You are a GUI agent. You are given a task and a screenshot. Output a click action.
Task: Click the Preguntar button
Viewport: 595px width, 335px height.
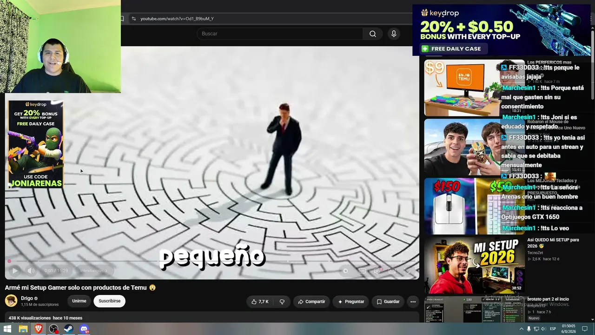point(351,301)
